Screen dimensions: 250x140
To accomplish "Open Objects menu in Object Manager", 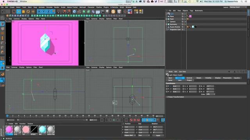I will click(x=185, y=10).
